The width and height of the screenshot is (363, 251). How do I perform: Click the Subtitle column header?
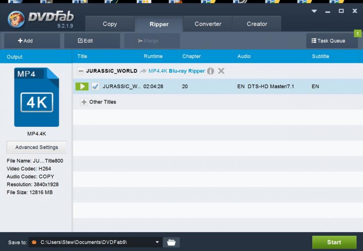[321, 56]
